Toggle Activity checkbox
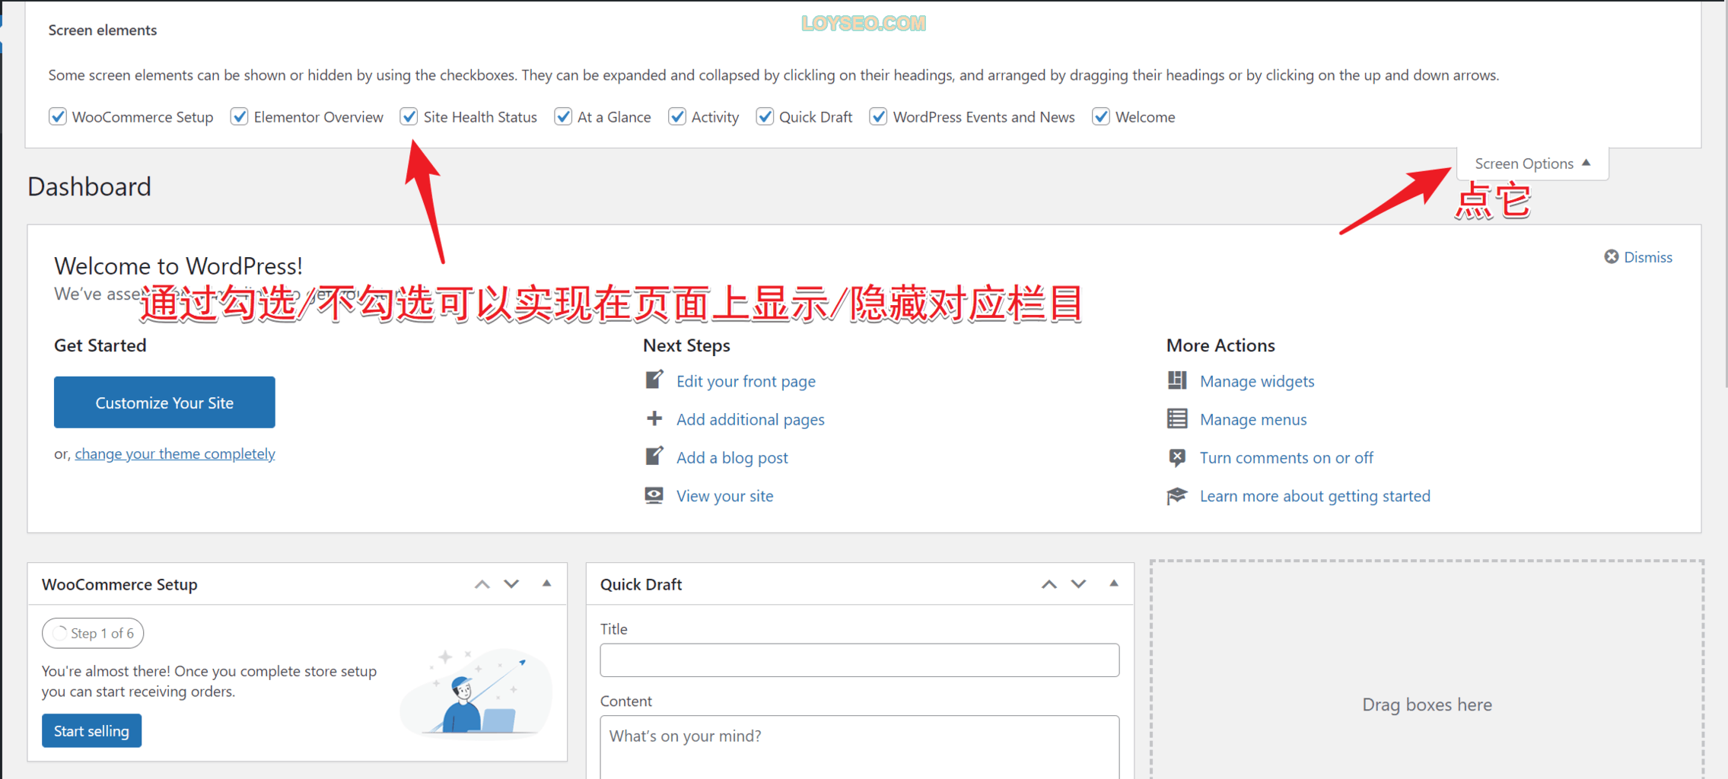The width and height of the screenshot is (1728, 779). point(677,116)
